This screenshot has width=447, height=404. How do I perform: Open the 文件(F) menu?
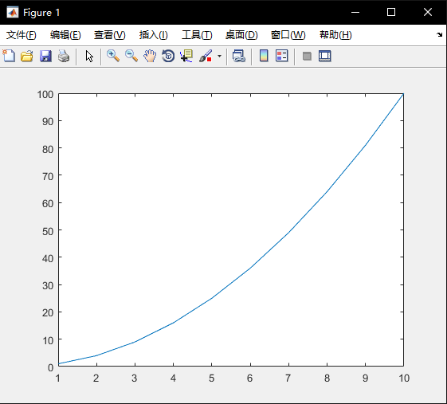pos(22,35)
